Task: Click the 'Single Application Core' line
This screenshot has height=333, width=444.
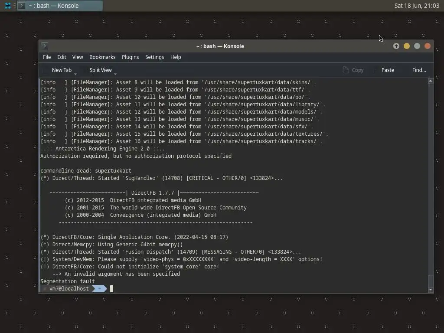Action: [134, 237]
